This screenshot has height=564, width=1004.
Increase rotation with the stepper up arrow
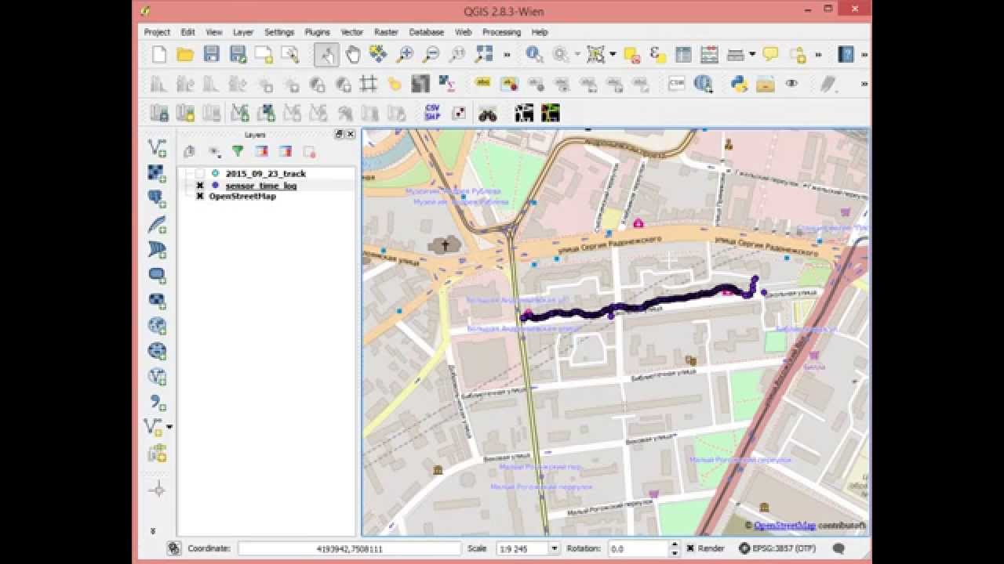[x=674, y=545]
